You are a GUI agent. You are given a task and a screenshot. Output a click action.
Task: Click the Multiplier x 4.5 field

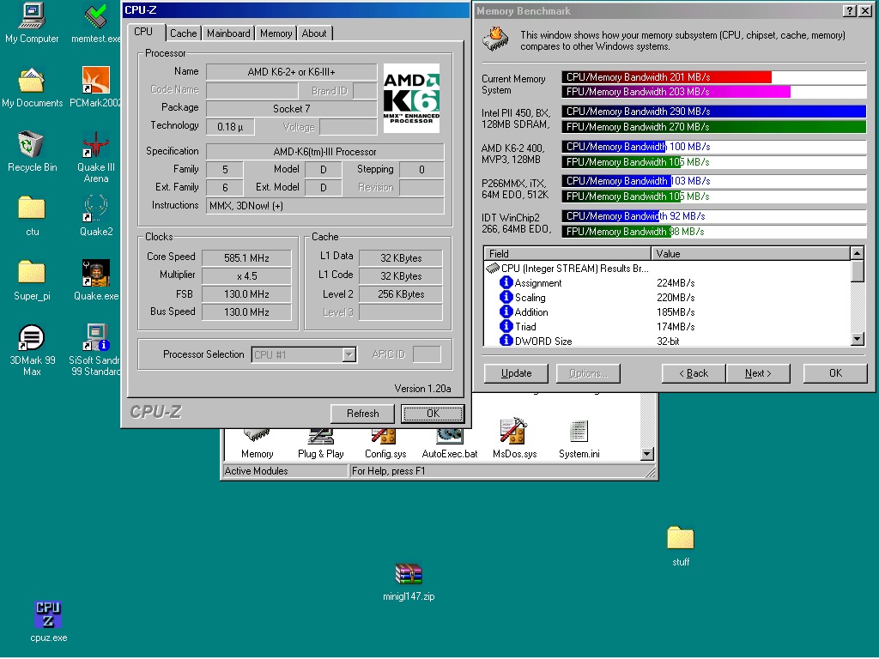(x=246, y=276)
